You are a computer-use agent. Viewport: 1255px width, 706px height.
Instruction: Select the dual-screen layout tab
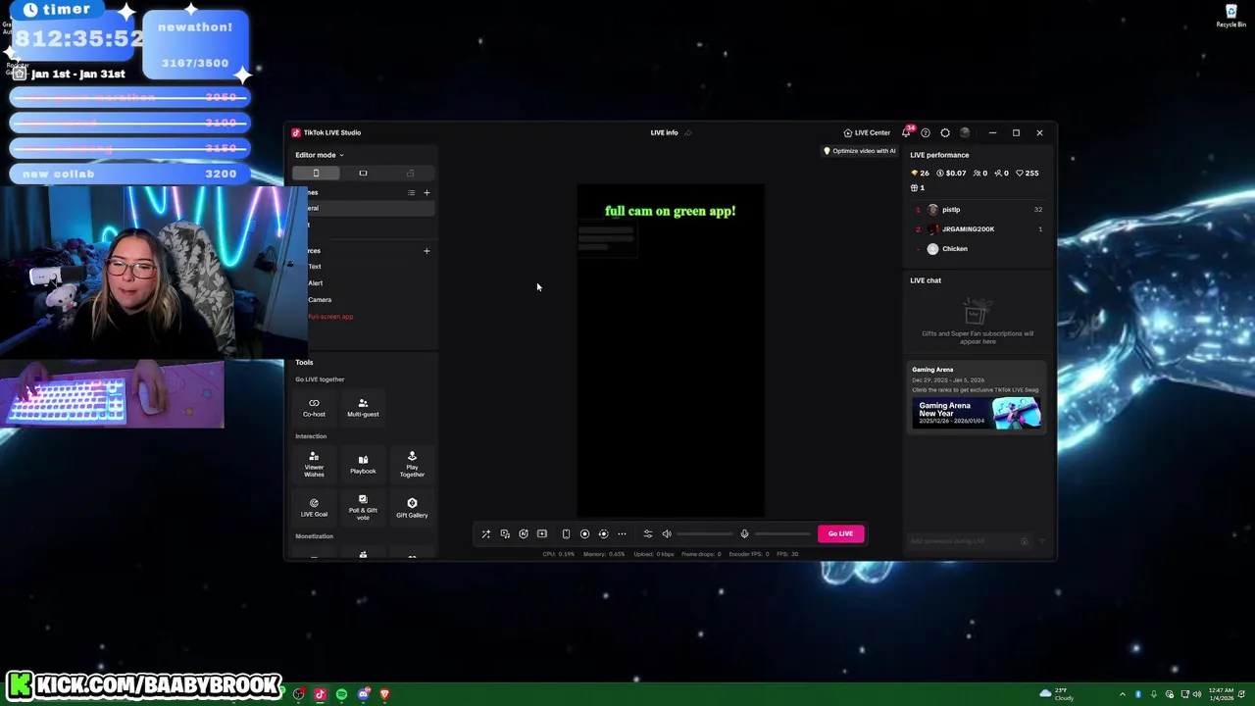pyautogui.click(x=410, y=174)
